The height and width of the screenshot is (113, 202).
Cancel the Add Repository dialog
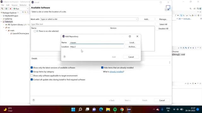pyautogui.click(x=131, y=57)
